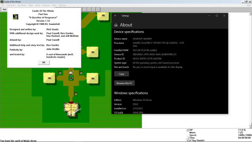
Task: Click the Castle of the Winds dialog icon
Action: click(x=15, y=17)
